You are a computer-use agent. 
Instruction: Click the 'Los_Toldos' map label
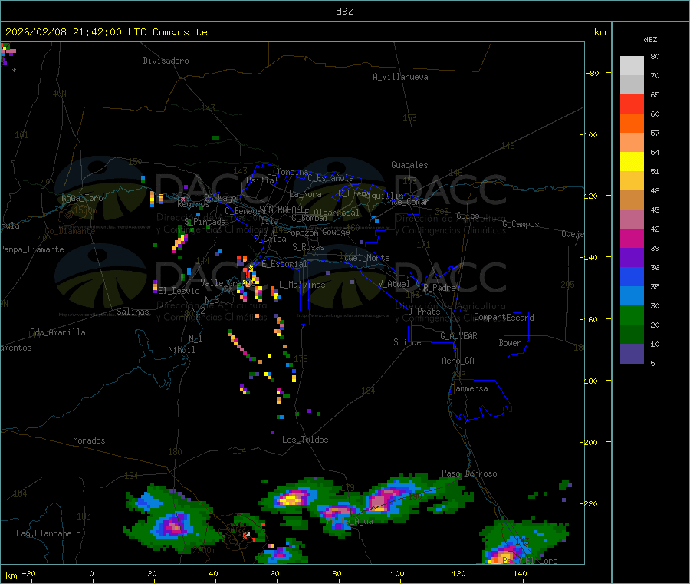tap(305, 440)
